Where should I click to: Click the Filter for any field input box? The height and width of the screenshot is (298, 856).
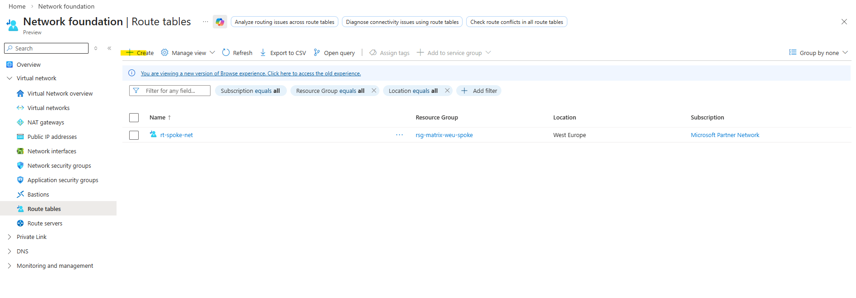pos(175,91)
